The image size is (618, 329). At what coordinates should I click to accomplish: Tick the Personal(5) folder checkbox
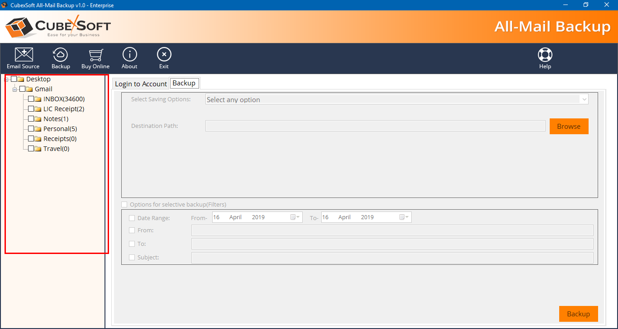tap(31, 129)
